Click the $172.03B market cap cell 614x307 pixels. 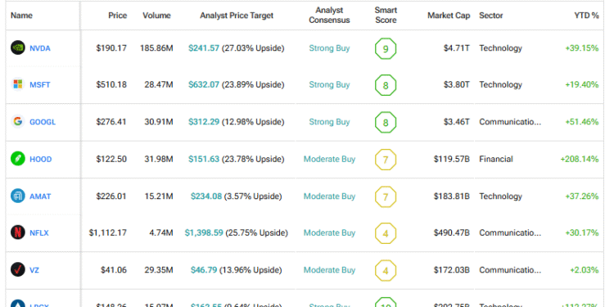tap(451, 270)
